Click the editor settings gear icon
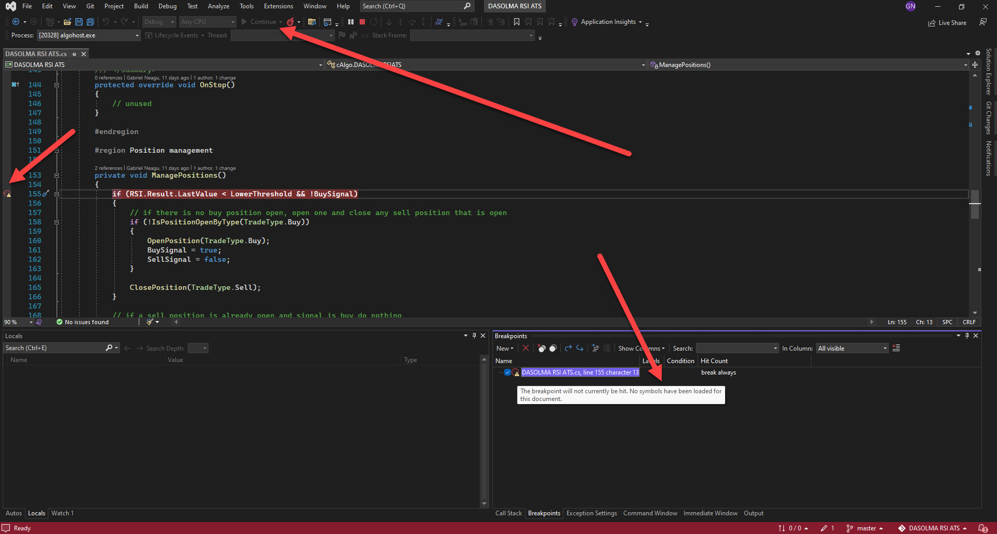Screen dimensions: 997x534 click(977, 53)
